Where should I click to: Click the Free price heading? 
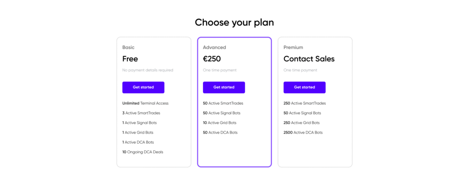coord(130,59)
